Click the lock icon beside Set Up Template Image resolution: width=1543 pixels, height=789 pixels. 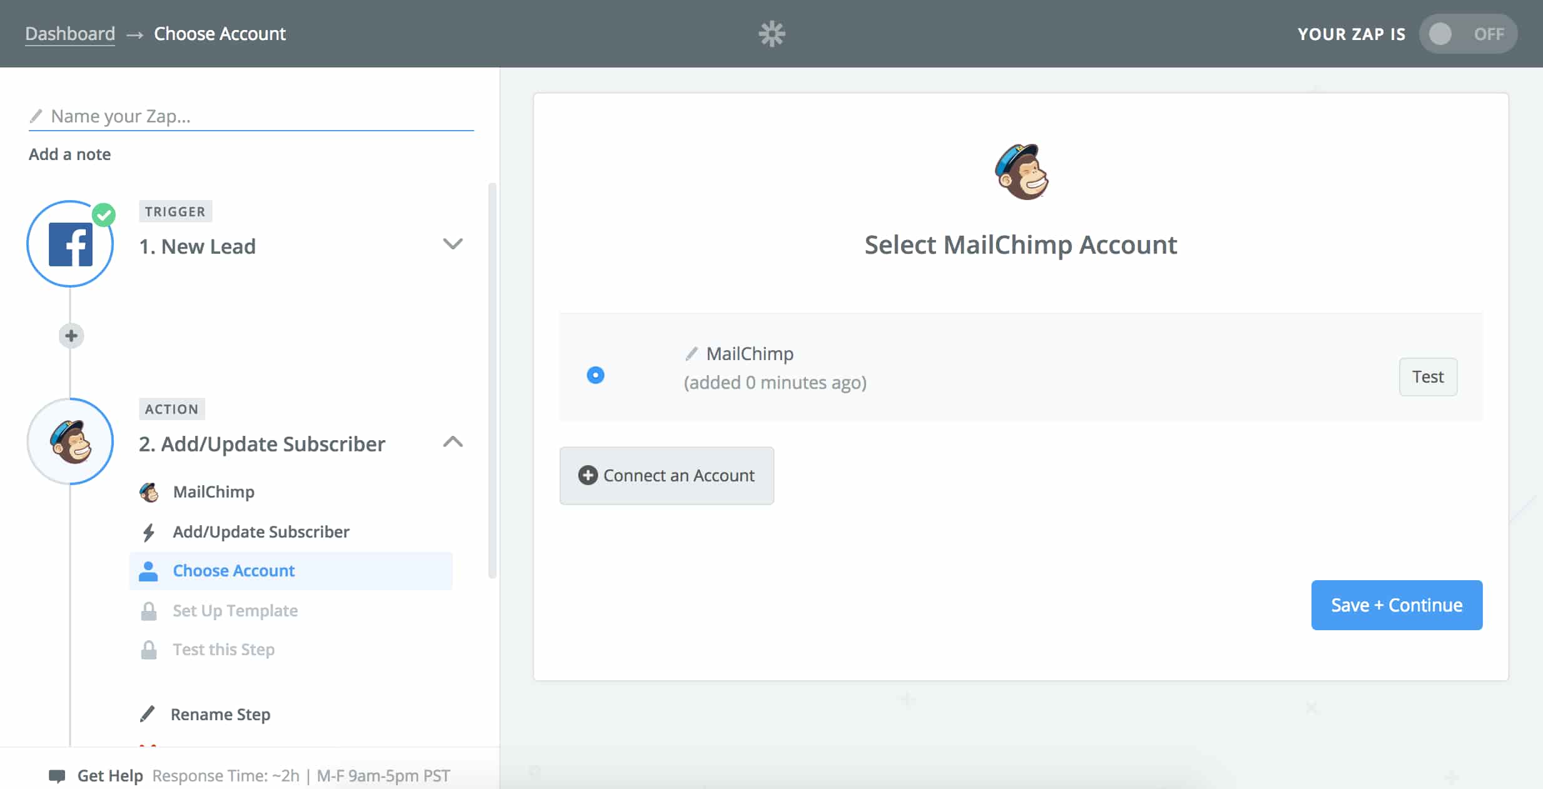149,611
